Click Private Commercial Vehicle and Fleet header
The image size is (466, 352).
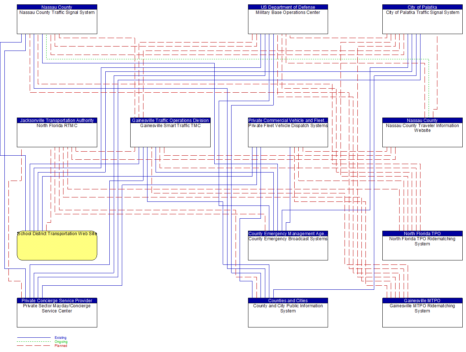(x=288, y=120)
